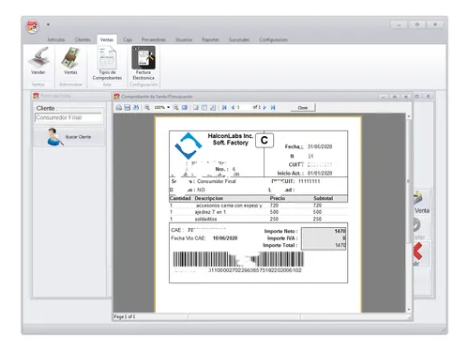This screenshot has height=351, width=469.
Task: Click the save/export report icon
Action: (128, 108)
